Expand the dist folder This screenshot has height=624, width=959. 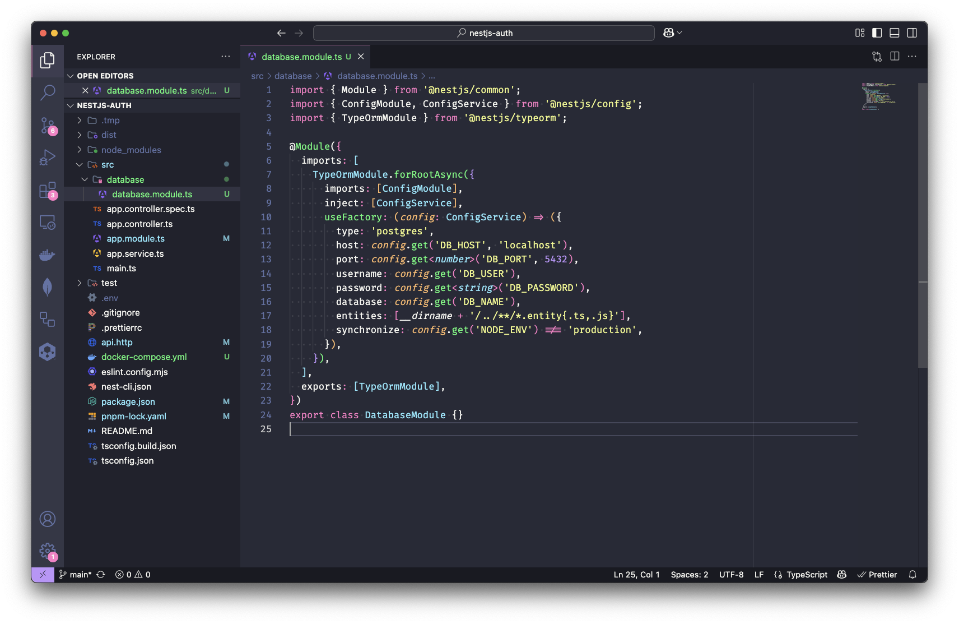point(80,135)
